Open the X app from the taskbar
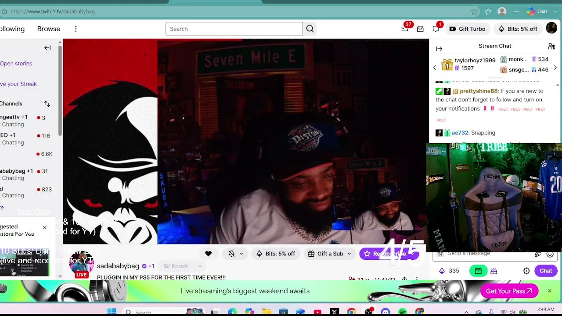This screenshot has height=316, width=562. coord(335,312)
